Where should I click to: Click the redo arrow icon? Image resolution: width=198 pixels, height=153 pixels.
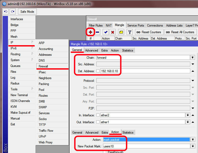pyautogui.click(x=12, y=12)
